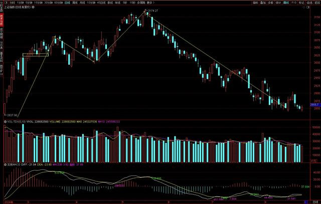
Task: Click the 3174.27 high price label
Action: [x=153, y=11]
